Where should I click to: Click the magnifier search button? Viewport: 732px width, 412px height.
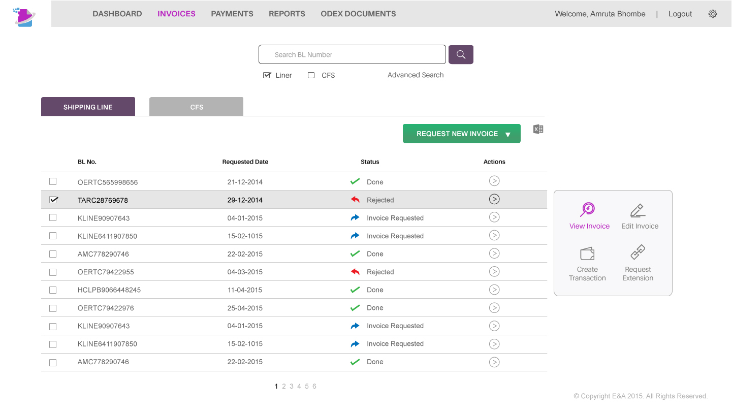point(461,55)
